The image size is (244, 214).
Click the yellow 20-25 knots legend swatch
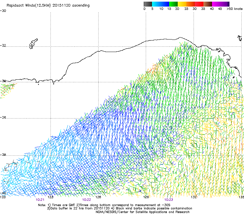point(182,4)
